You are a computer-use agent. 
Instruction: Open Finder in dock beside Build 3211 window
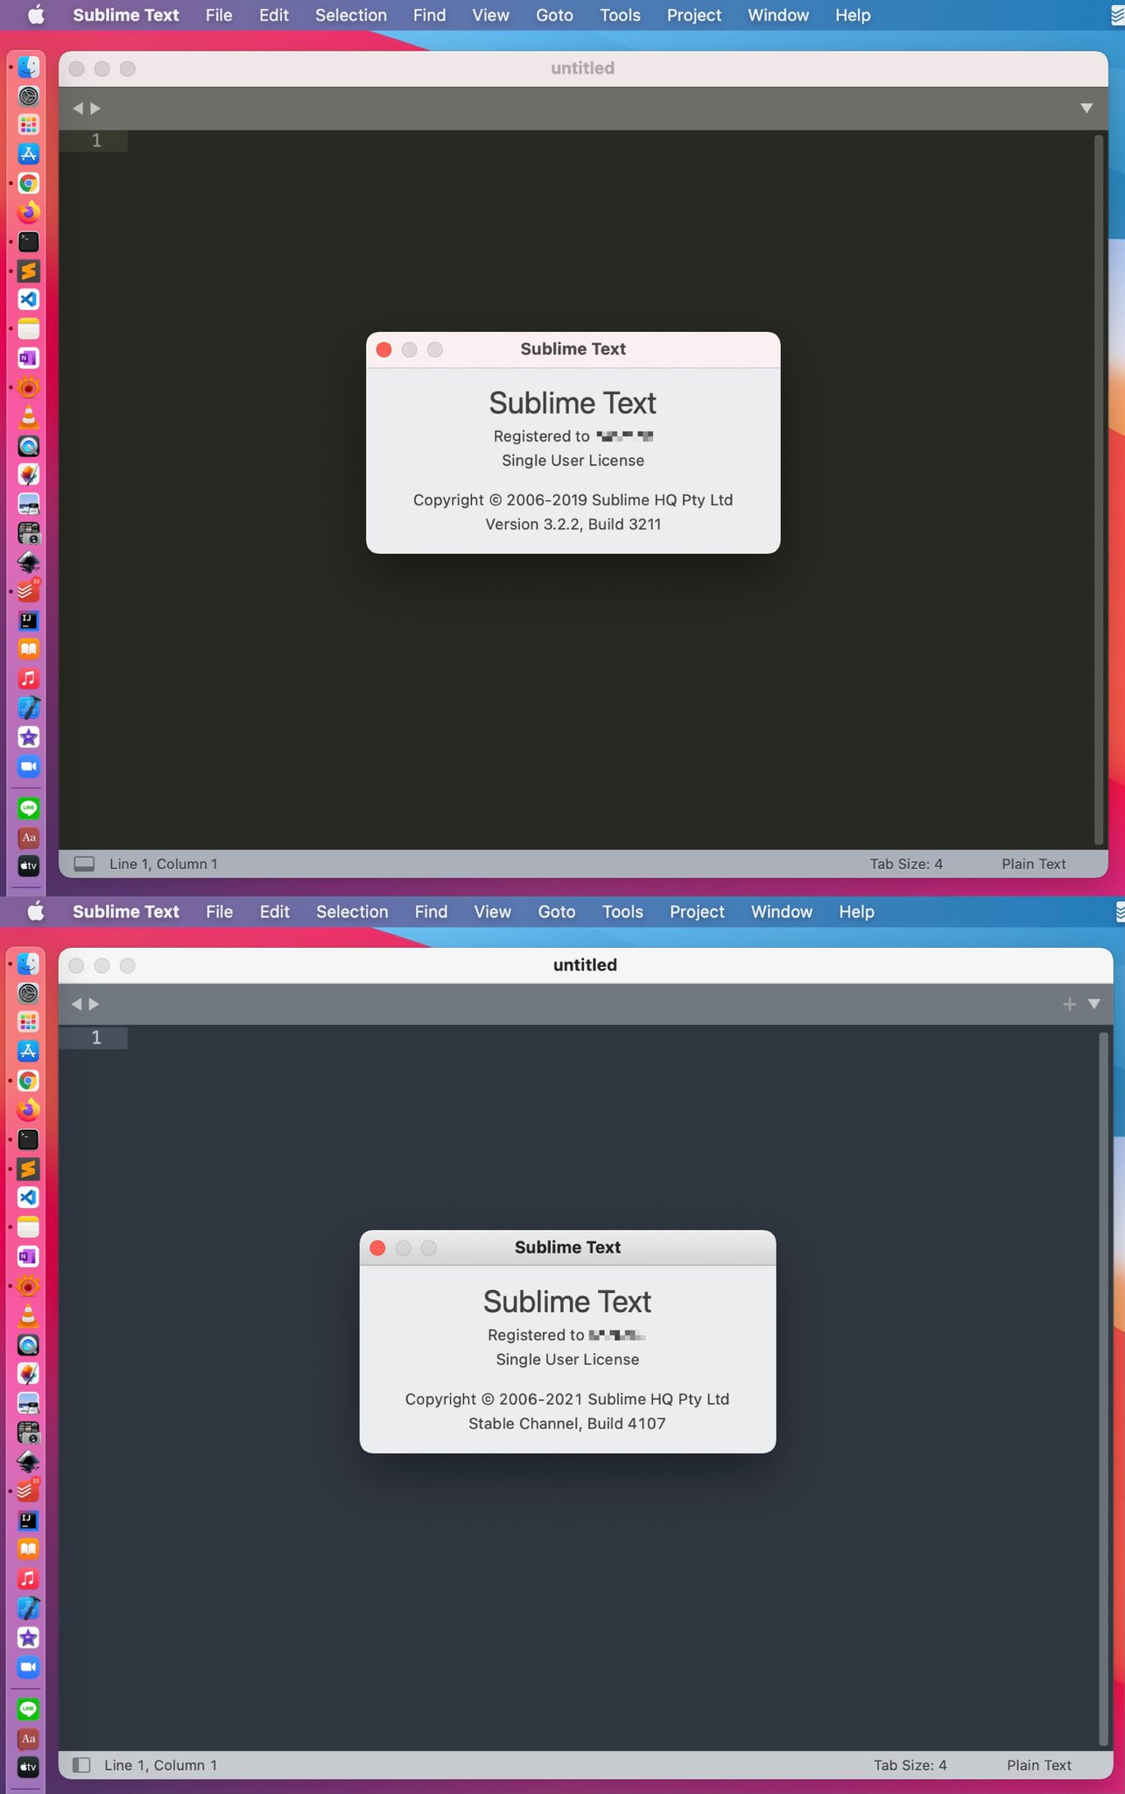point(29,67)
